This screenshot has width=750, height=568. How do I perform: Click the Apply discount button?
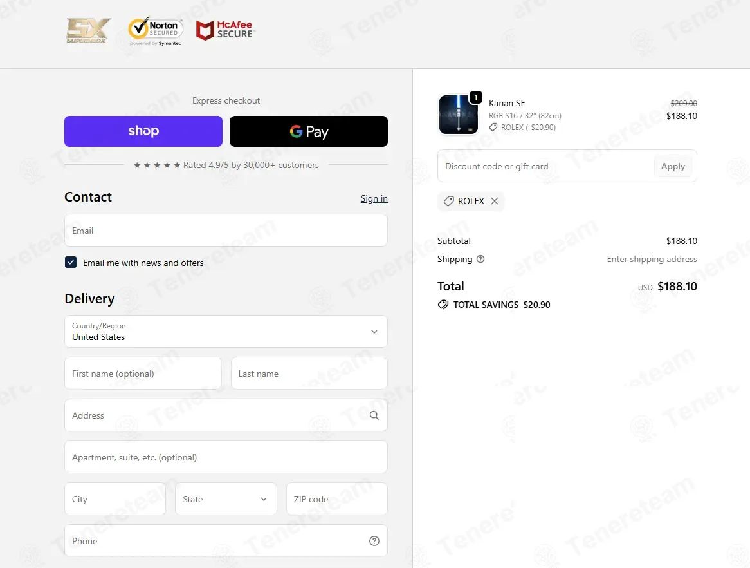pyautogui.click(x=673, y=166)
